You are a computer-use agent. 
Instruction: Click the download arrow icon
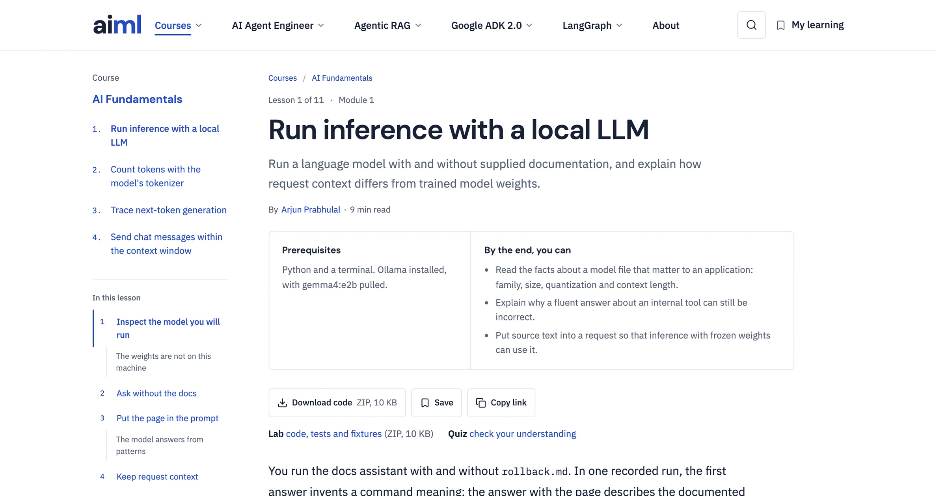pos(282,403)
